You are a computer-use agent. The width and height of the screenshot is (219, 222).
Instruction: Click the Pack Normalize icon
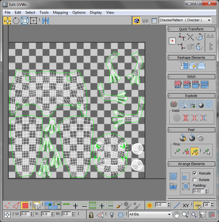pos(186,186)
